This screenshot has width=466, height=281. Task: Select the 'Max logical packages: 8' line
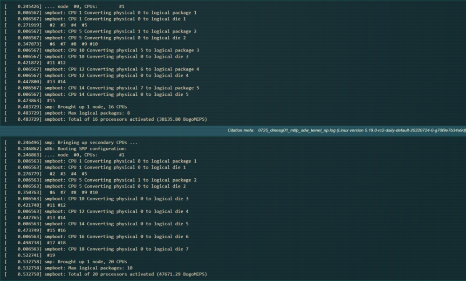[68, 113]
